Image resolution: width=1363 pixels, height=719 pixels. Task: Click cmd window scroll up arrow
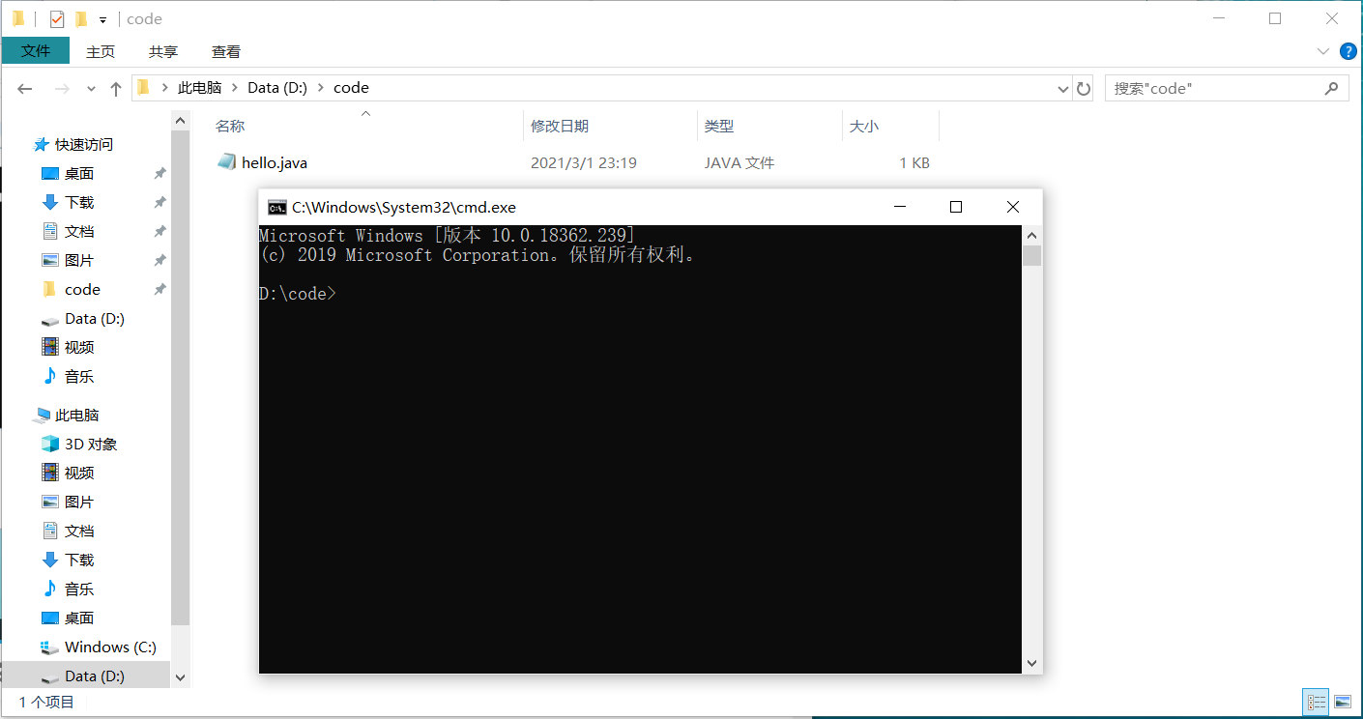1031,235
